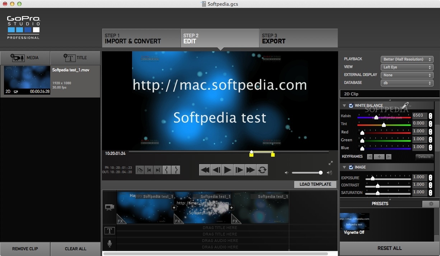Play the video

(228, 170)
